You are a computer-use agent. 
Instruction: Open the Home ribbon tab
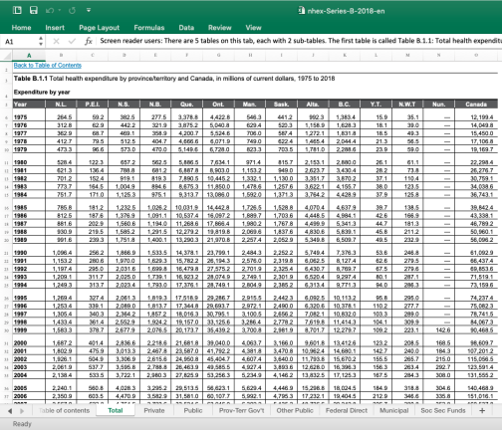pyautogui.click(x=21, y=28)
